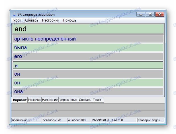176x134 pixels.
Task: Click status field 'Балл: 0'
Action: coord(124,120)
